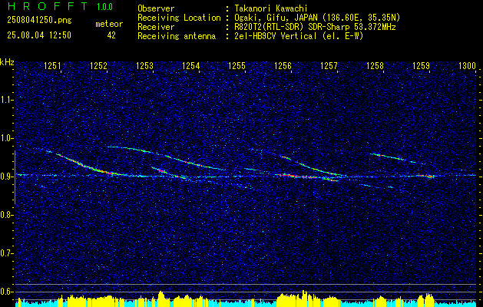Image resolution: width=483 pixels, height=307 pixels.
Task: Click the 1.0 kHz axis label
Action: point(6,138)
